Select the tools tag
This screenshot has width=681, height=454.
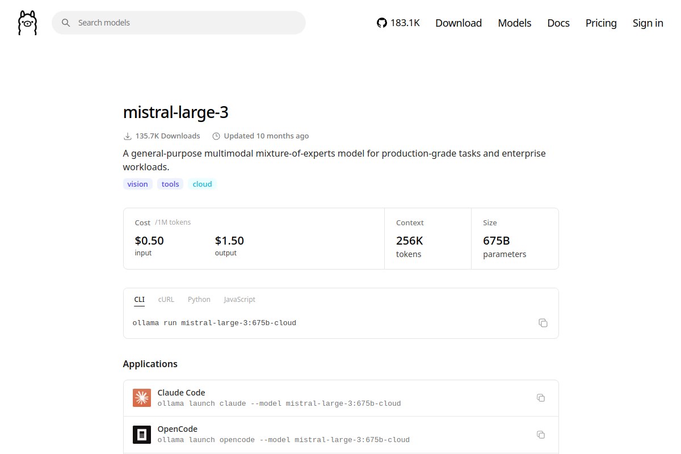pyautogui.click(x=170, y=184)
